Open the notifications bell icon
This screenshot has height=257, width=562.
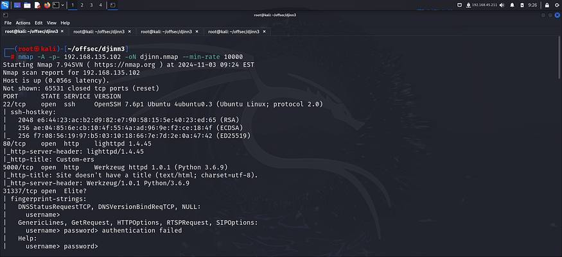coord(512,5)
